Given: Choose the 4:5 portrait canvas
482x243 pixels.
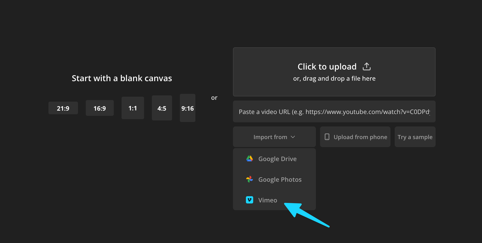Looking at the screenshot, I should point(162,108).
